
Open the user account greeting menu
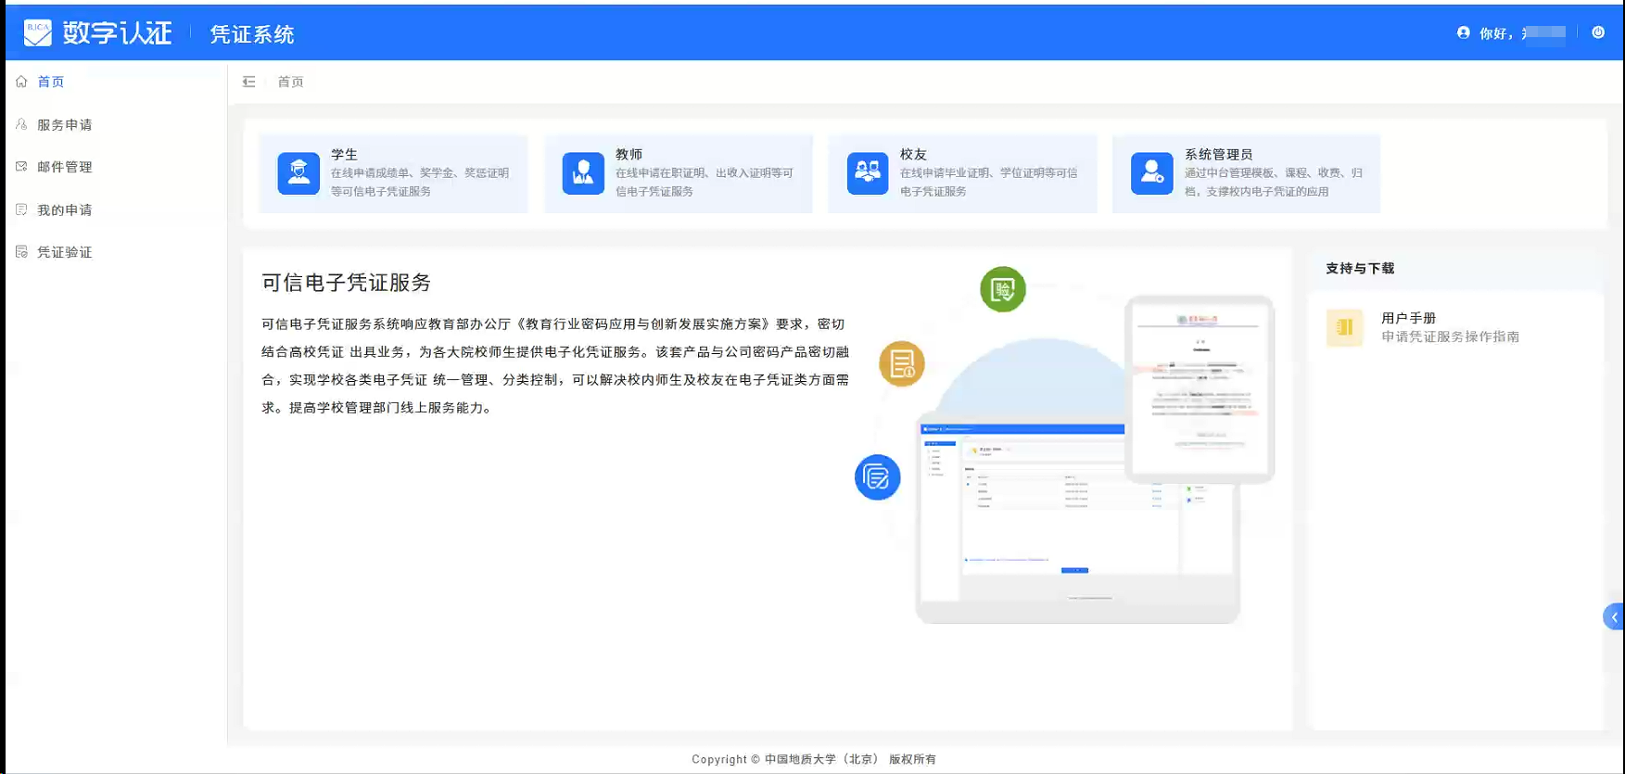pyautogui.click(x=1511, y=33)
